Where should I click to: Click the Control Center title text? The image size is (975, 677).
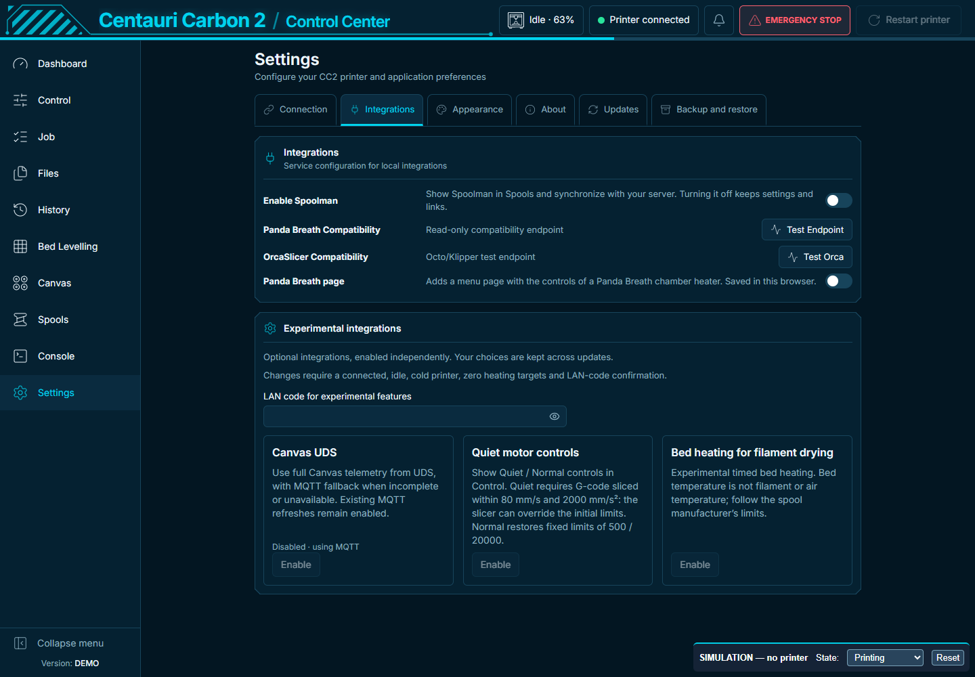click(338, 22)
